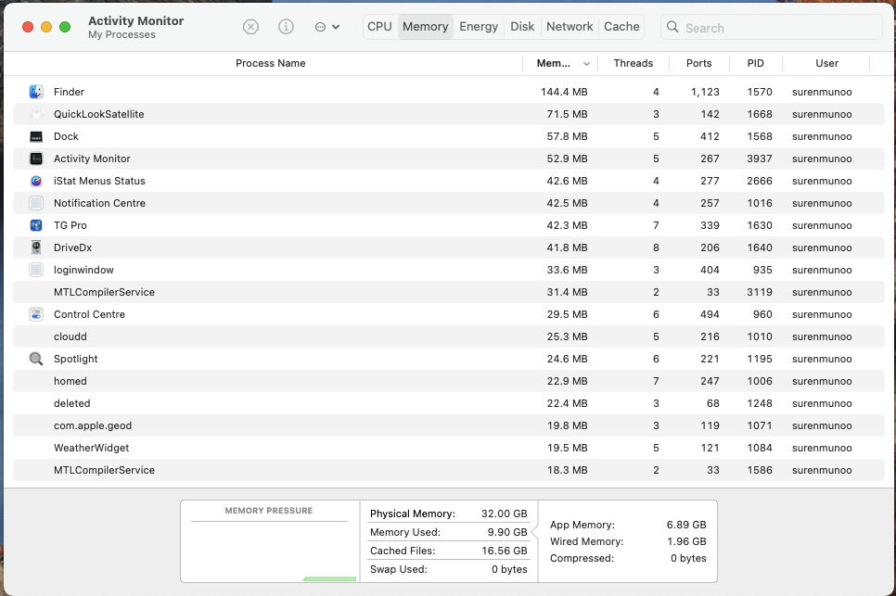Select the Notification Centre process name

click(99, 203)
